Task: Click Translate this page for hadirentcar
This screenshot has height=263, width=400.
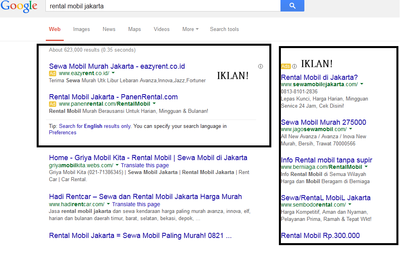Action: (136, 204)
